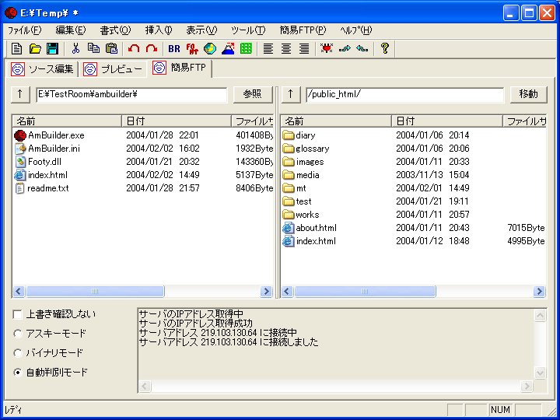560x420 pixels.
Task: Click local path field E:¥TestRoom¥ambuilder¥
Action: point(131,95)
